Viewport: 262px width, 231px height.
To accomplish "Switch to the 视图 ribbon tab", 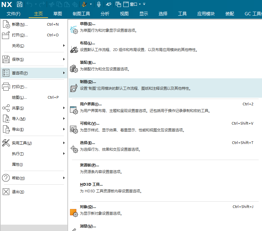I will (x=124, y=14).
